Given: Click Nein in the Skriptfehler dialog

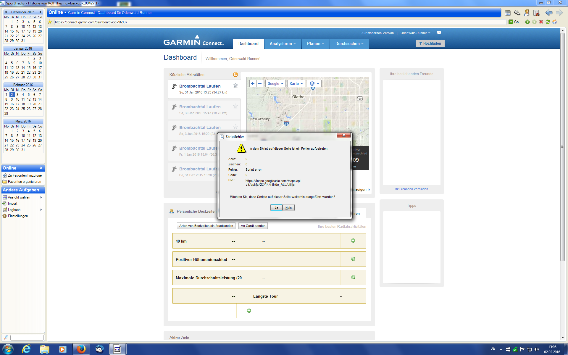Looking at the screenshot, I should (288, 208).
